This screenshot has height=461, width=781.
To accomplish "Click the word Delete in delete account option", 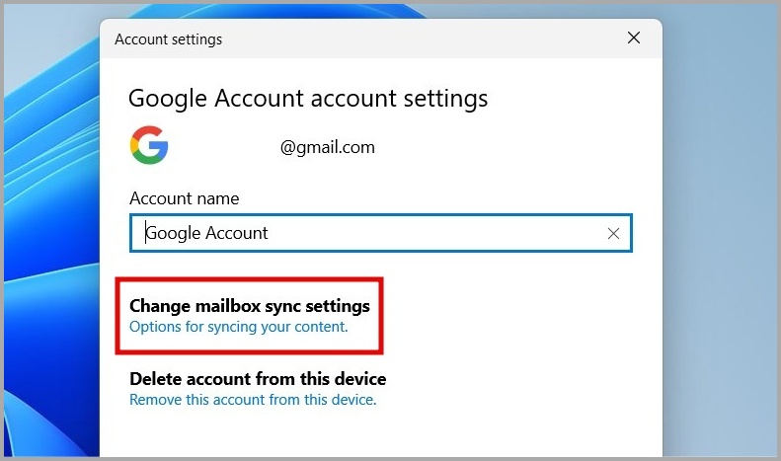I will click(x=156, y=379).
